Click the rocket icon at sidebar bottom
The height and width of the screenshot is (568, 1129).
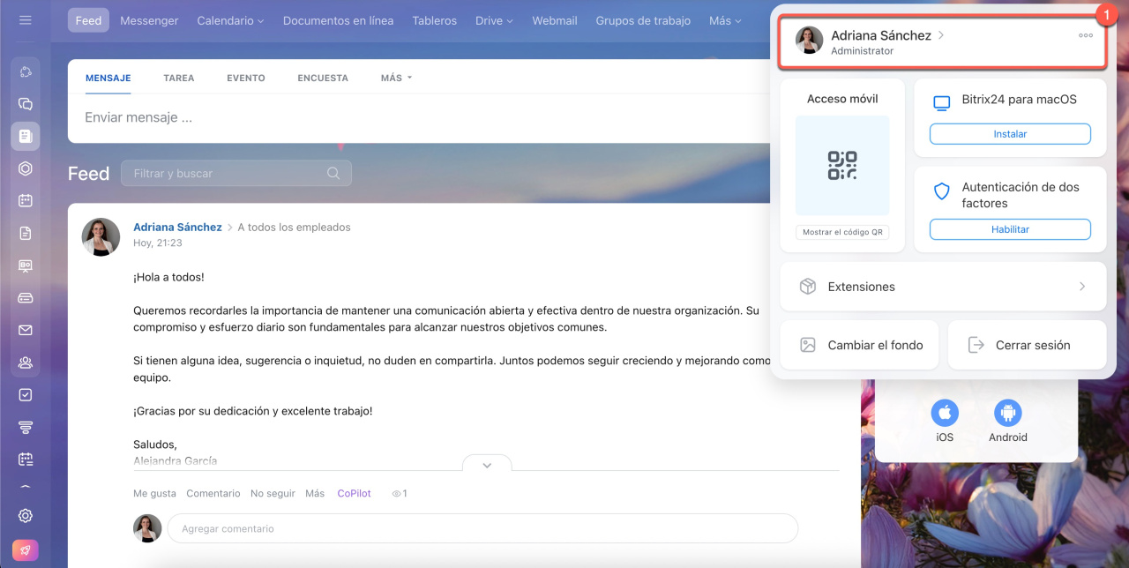(x=25, y=550)
